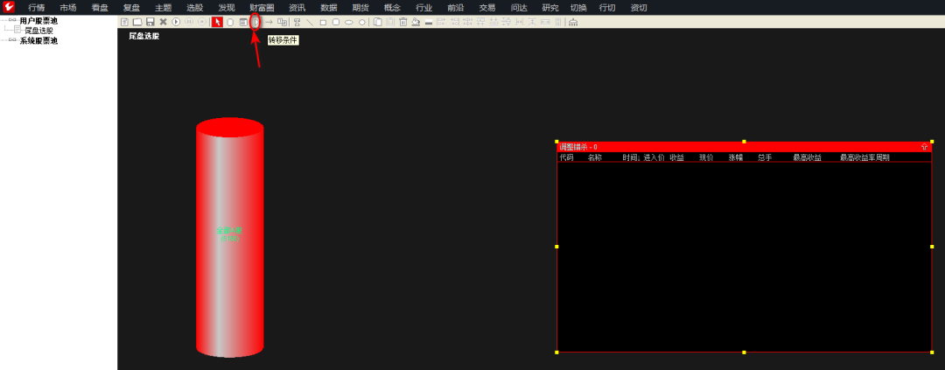Screen dimensions: 945x370
Task: Click the 最高收益率周期 column header
Action: click(x=864, y=157)
